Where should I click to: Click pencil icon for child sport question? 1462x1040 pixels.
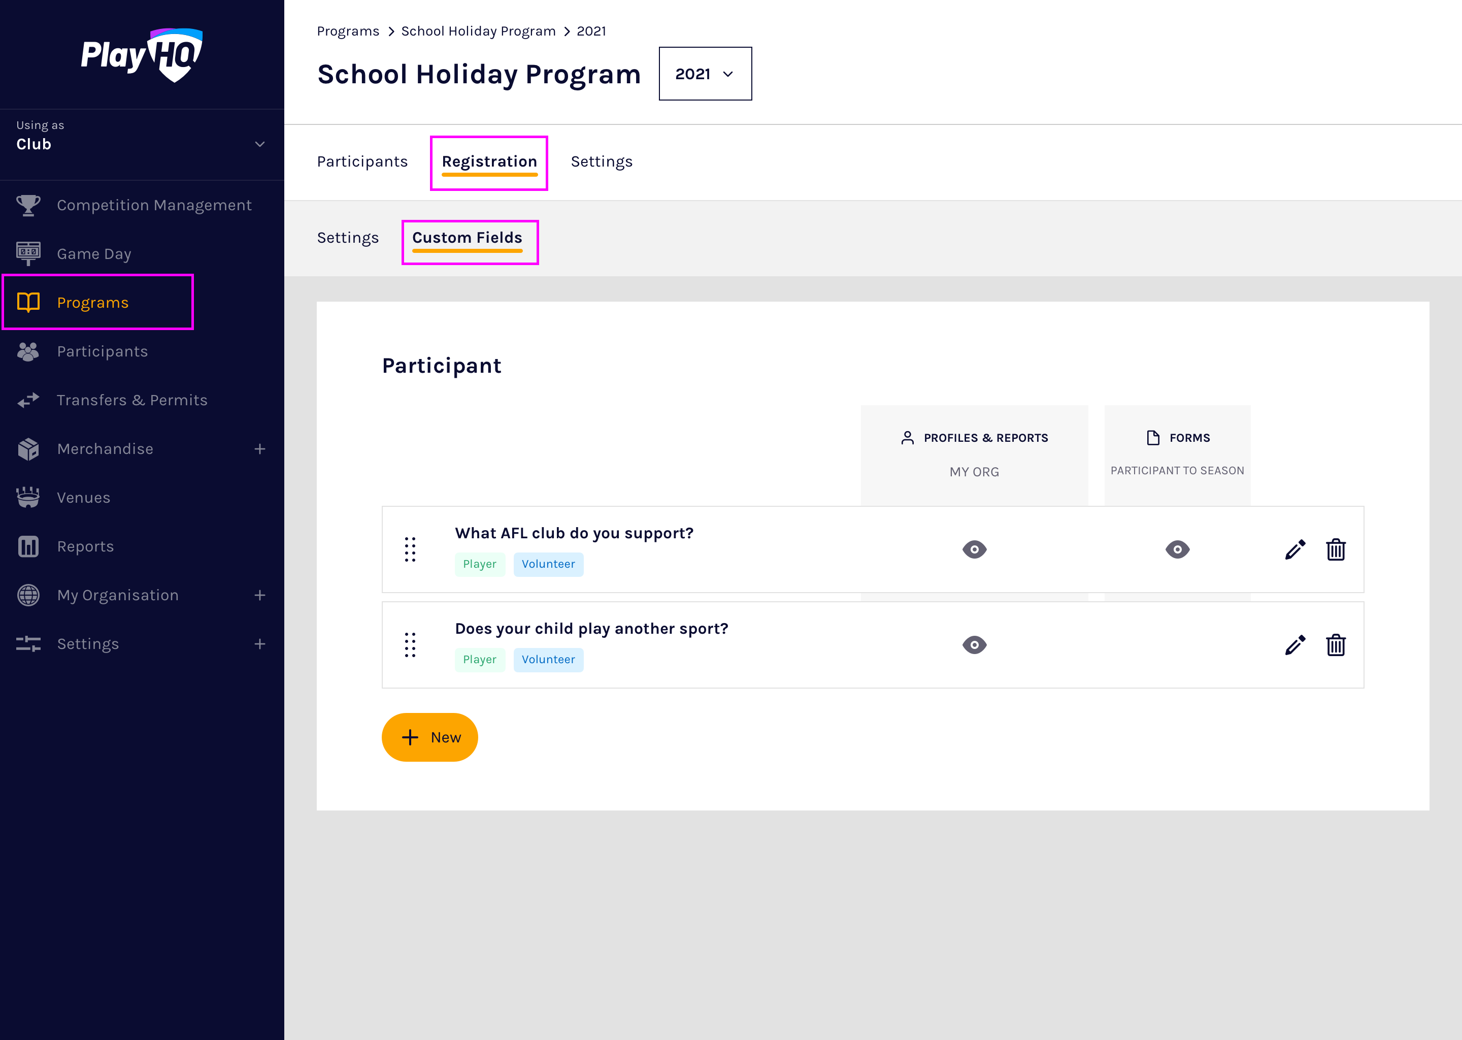[x=1294, y=645]
